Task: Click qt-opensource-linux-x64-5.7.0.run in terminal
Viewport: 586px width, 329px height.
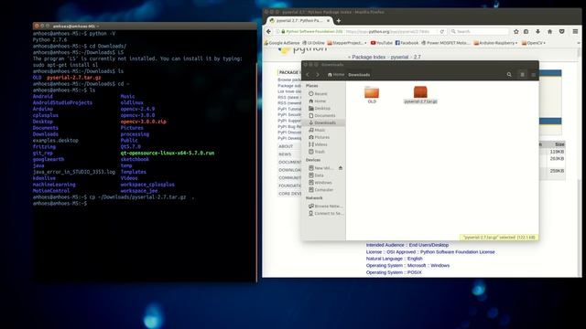Action: (167, 153)
